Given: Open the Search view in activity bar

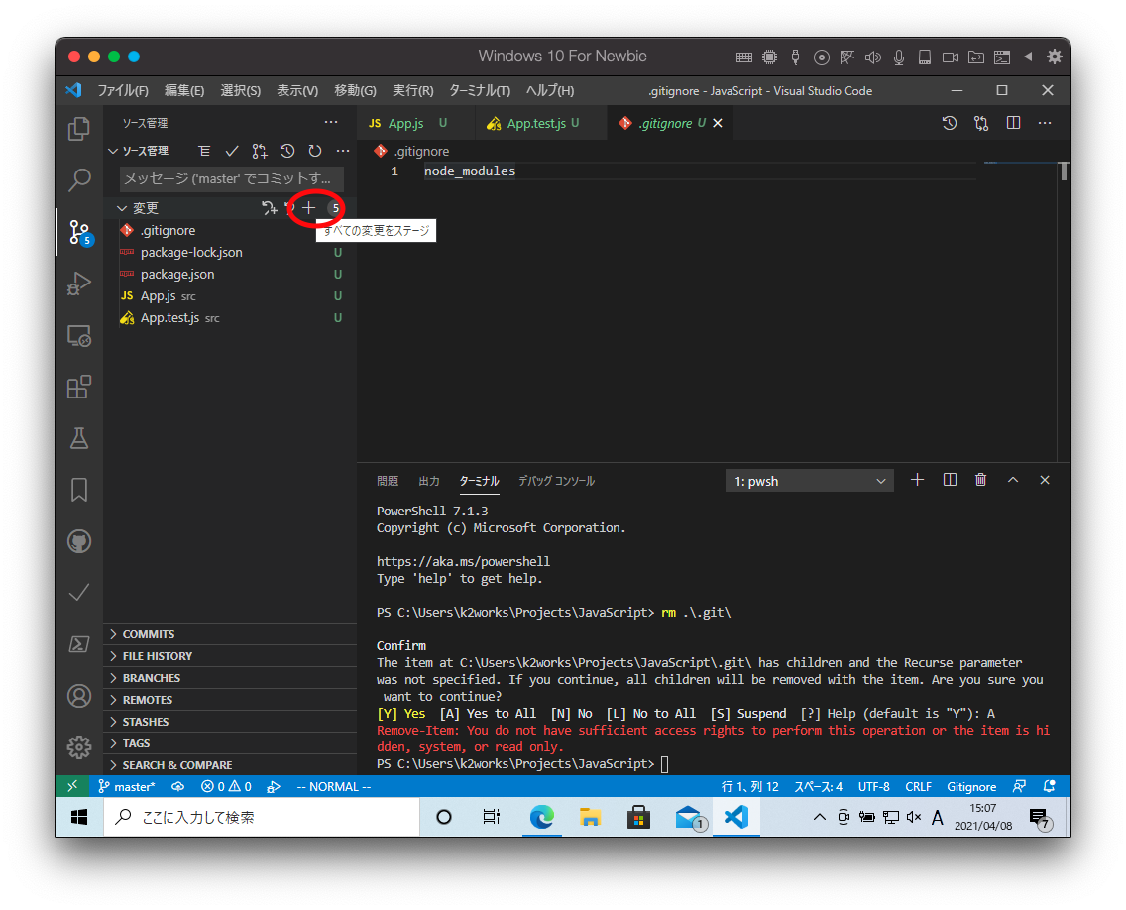Looking at the screenshot, I should coord(79,180).
